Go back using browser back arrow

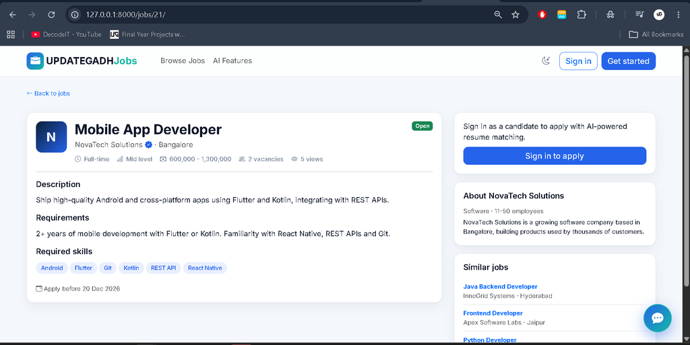(x=13, y=15)
